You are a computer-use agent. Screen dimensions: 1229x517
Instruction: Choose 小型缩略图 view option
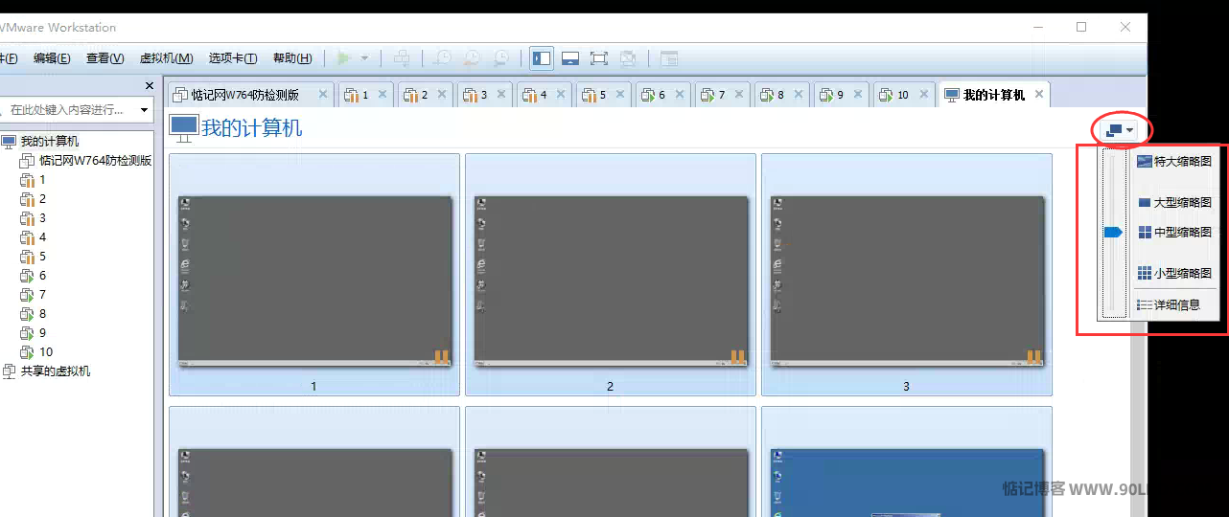[1174, 274]
